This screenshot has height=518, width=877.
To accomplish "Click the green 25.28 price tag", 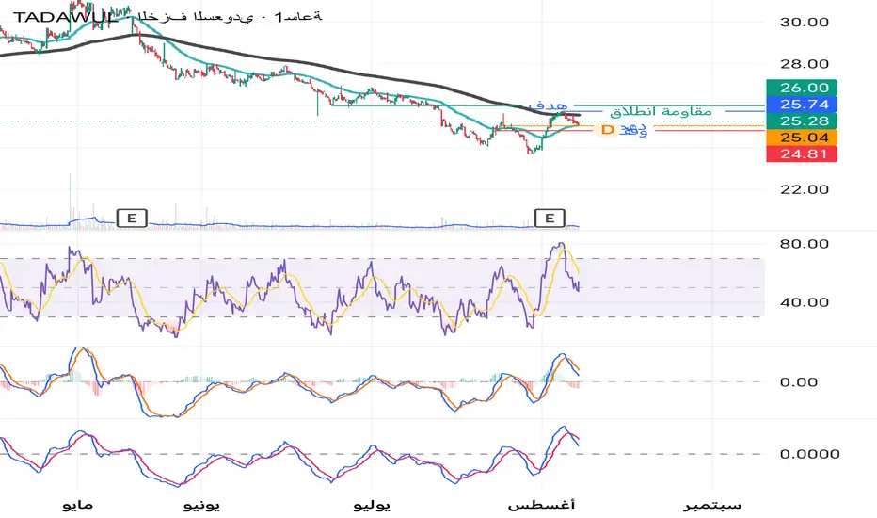I will [x=802, y=121].
